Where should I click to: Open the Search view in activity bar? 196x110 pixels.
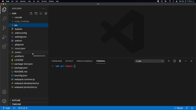pyautogui.click(x=4, y=19)
